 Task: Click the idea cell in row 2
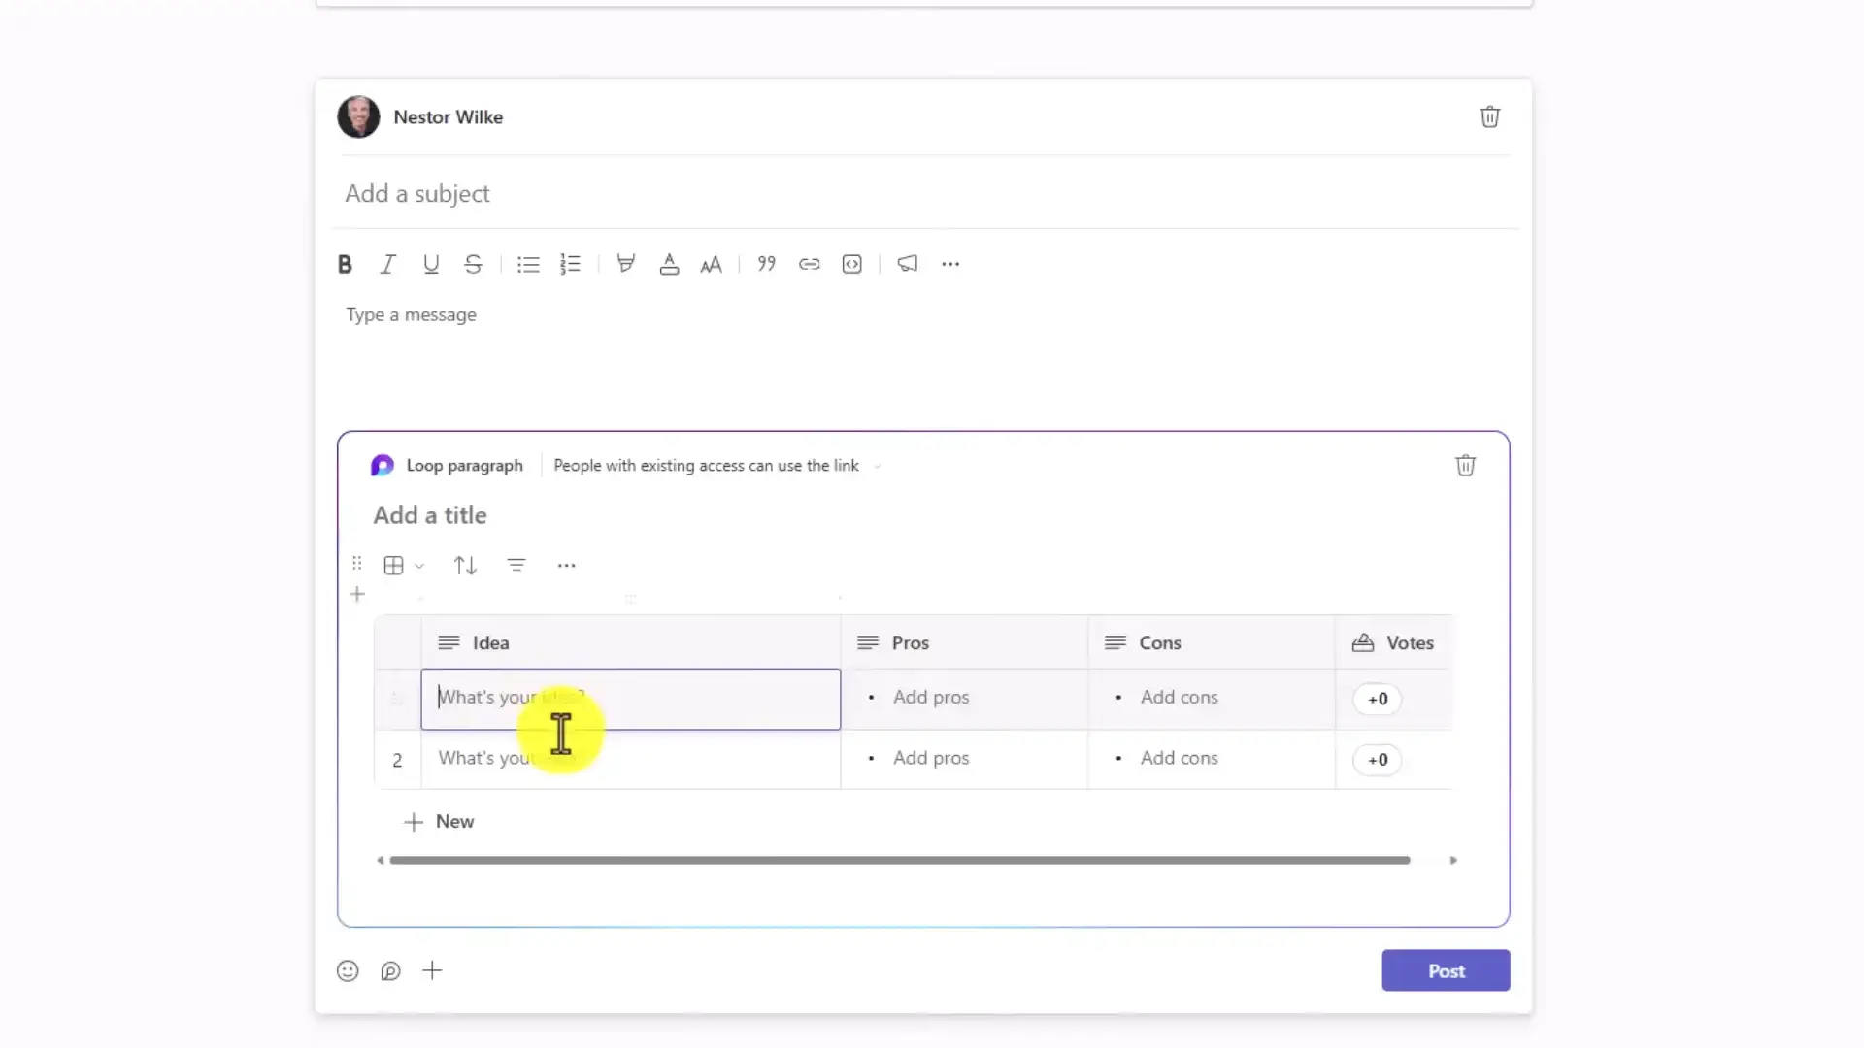631,760
